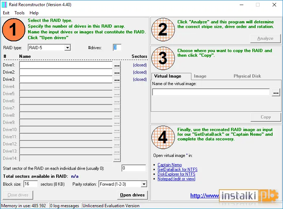Click the Open drives button
283x209 pixels.
tap(132, 195)
